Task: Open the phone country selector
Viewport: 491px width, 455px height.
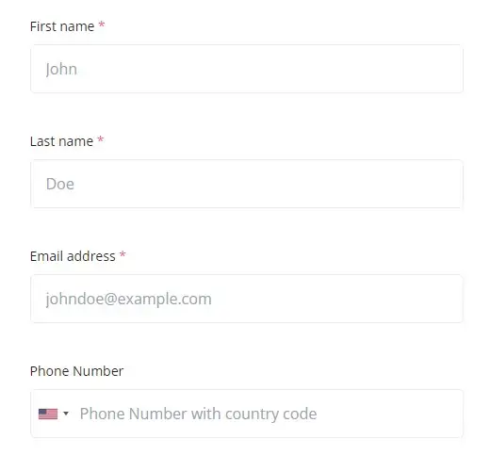Action: click(x=54, y=414)
